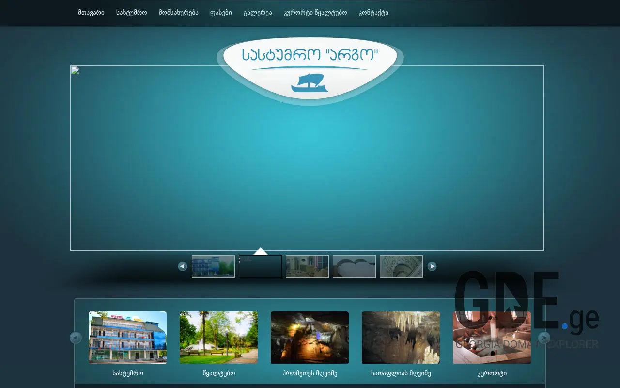Click the სათაფლიას მღვიმე cave image in the carousel
Viewport: 620px width, 388px height.
click(x=401, y=337)
